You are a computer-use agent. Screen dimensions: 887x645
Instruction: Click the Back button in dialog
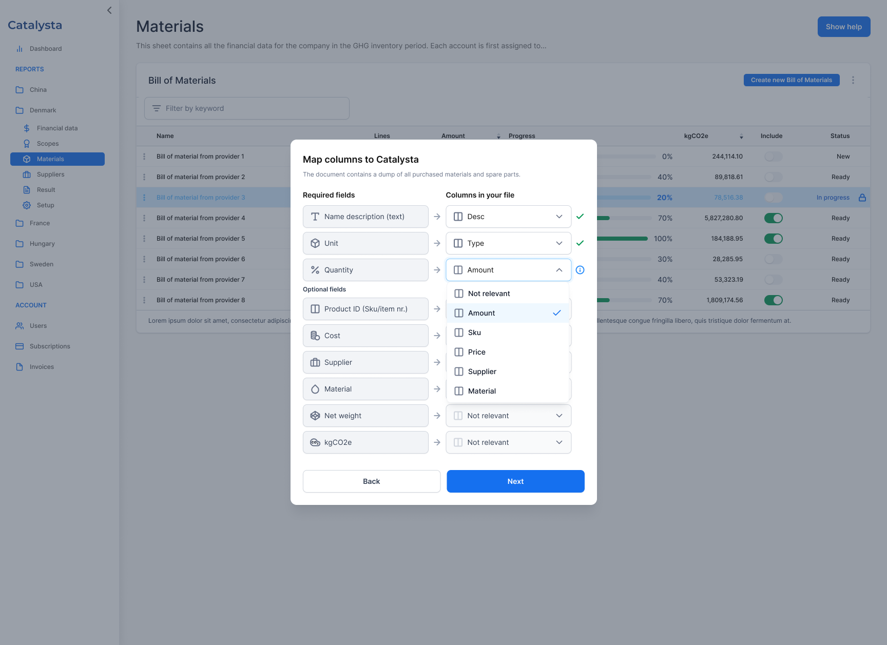click(x=372, y=481)
